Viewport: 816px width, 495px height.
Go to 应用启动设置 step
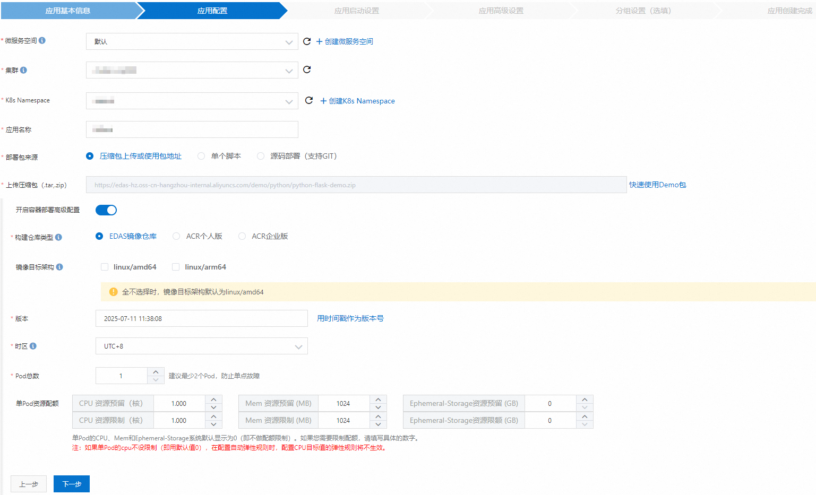(357, 11)
